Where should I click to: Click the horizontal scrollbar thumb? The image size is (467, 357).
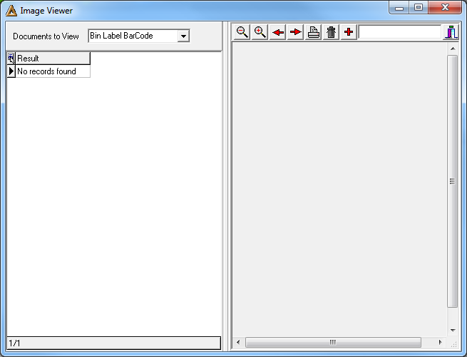coord(333,343)
